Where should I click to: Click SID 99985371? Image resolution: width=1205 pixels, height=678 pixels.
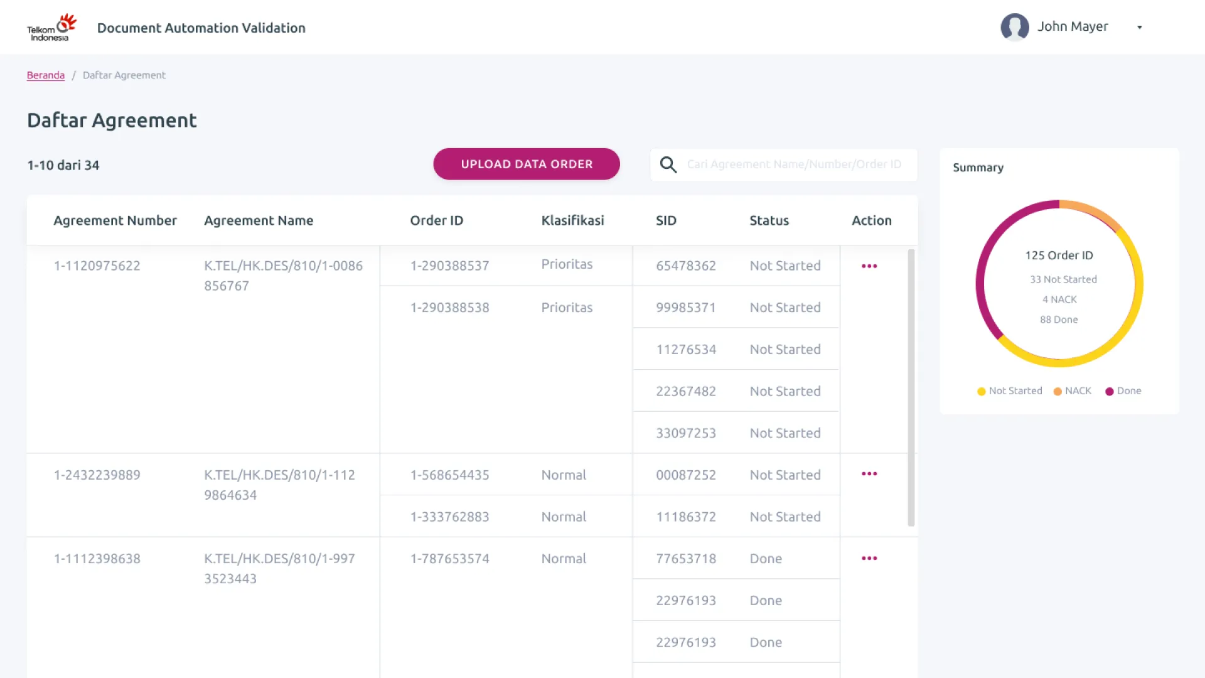click(x=686, y=307)
